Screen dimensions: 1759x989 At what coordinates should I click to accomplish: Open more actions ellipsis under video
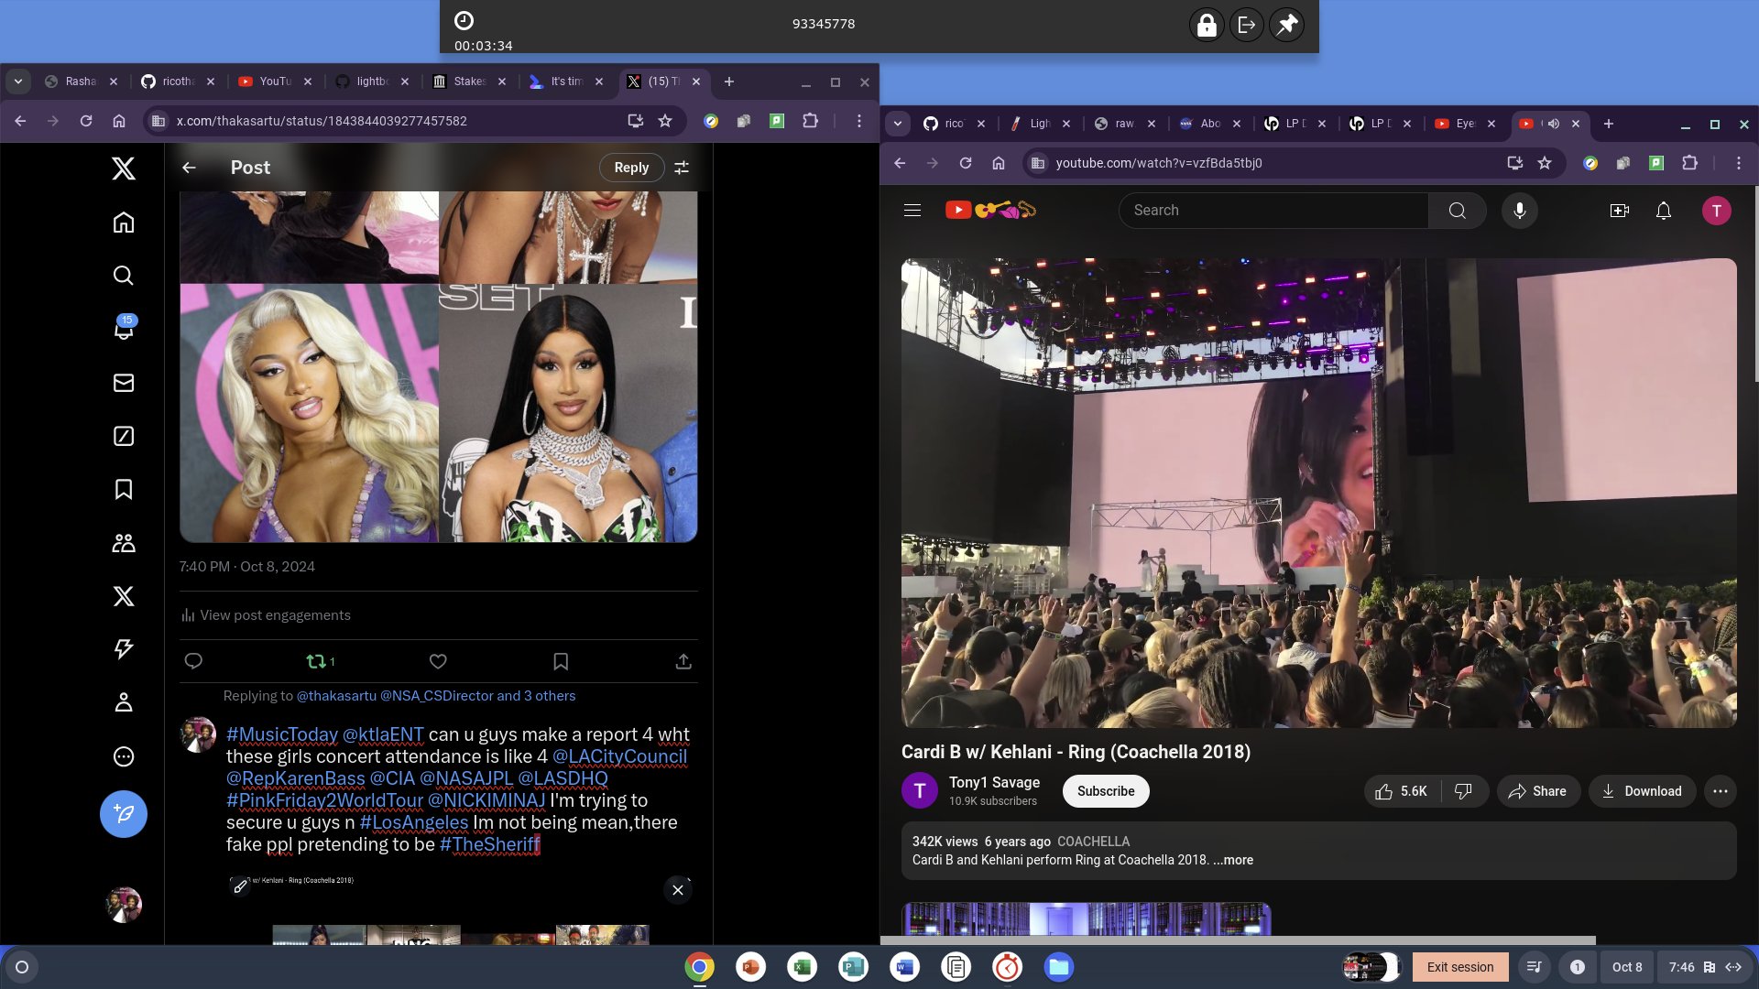1721,791
